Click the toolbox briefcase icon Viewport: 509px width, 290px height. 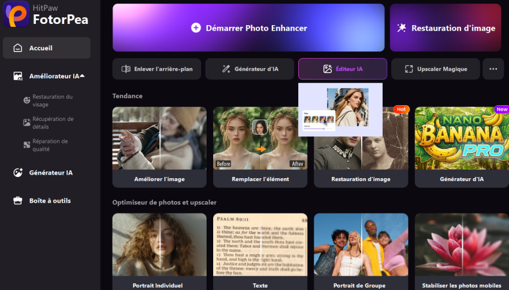18,200
